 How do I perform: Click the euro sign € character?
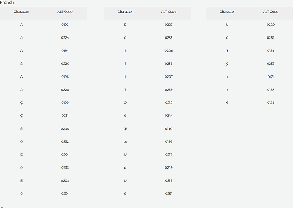[227, 103]
